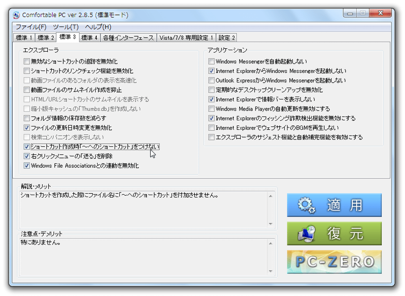Switch to the 設定 2 tab
The image size is (405, 296).
[x=227, y=38]
